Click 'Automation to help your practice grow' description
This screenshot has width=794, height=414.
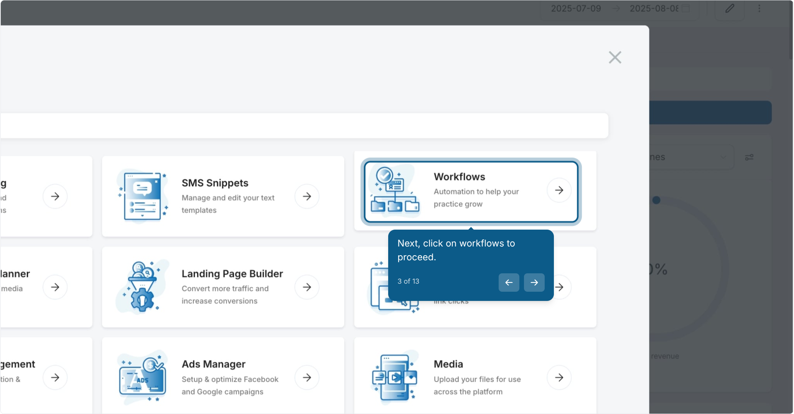(x=476, y=198)
